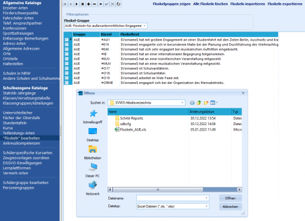Select row marker for #ORME row

pyautogui.click(x=66, y=83)
